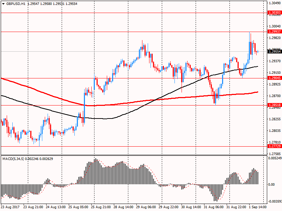Click the 1.27810 price axis label
Image resolution: width=282 pixels, height=211 pixels.
275,142
